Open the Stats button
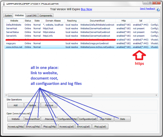Viewport: 163px width, 137px height. point(123,119)
